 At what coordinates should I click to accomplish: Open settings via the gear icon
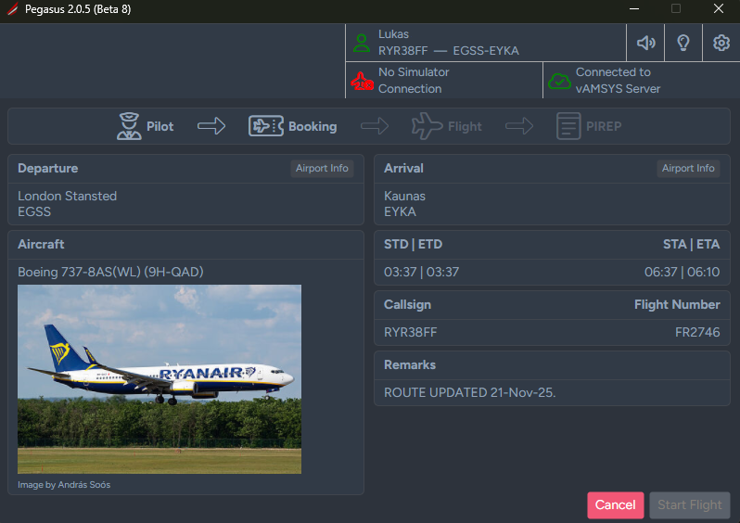click(x=721, y=43)
